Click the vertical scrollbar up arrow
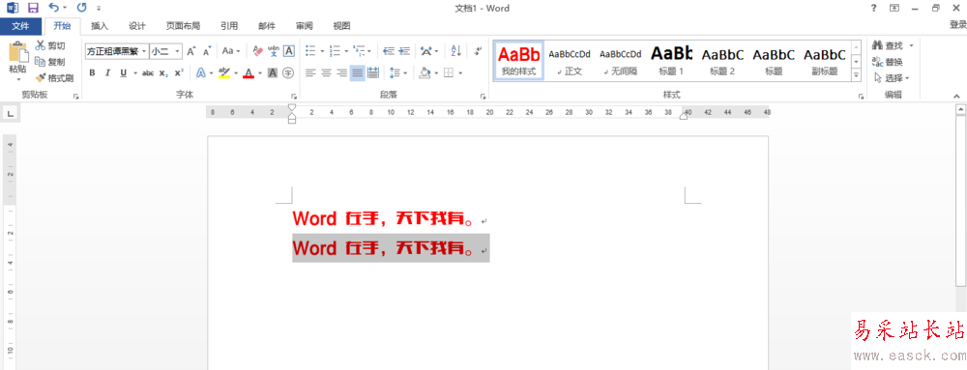This screenshot has height=370, width=967. [x=960, y=110]
